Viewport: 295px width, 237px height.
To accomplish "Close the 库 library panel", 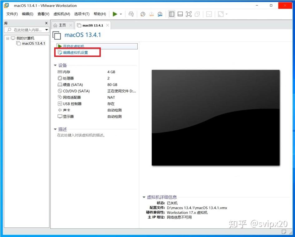I will coord(46,23).
